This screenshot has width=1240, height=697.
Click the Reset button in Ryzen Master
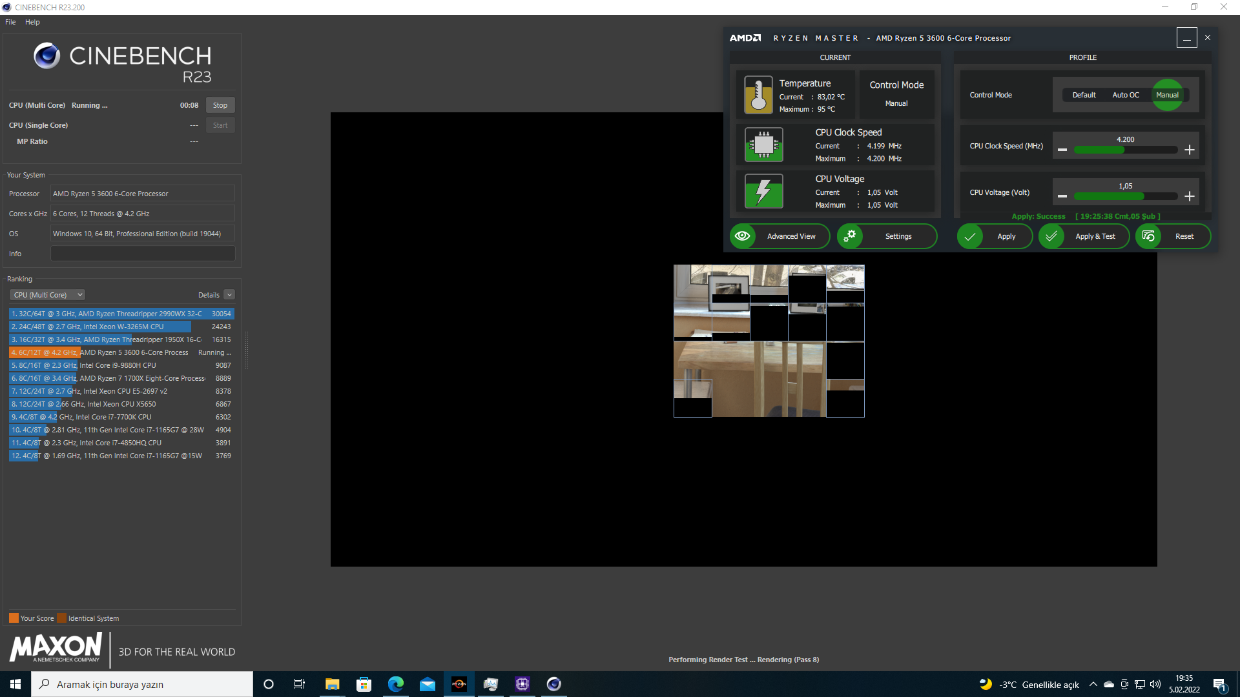[1173, 236]
